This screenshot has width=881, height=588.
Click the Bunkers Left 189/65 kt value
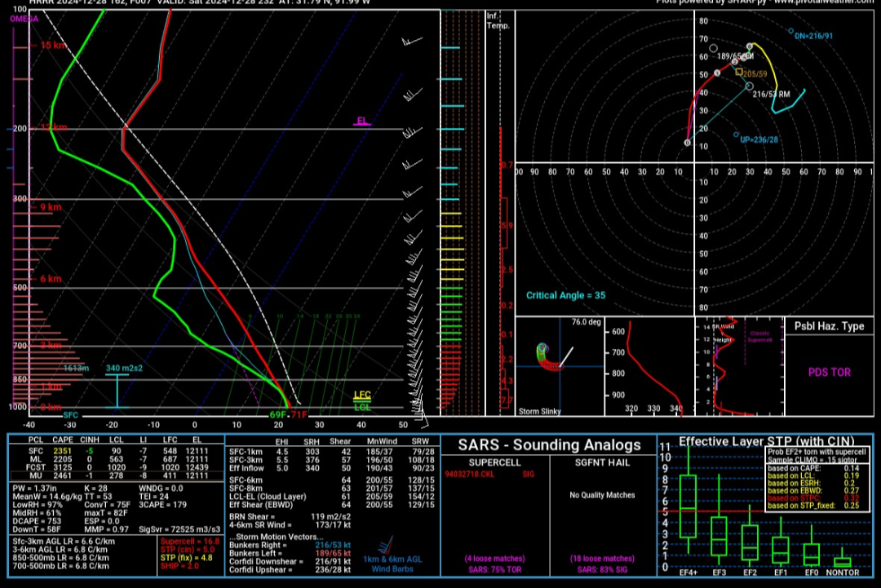click(x=333, y=553)
